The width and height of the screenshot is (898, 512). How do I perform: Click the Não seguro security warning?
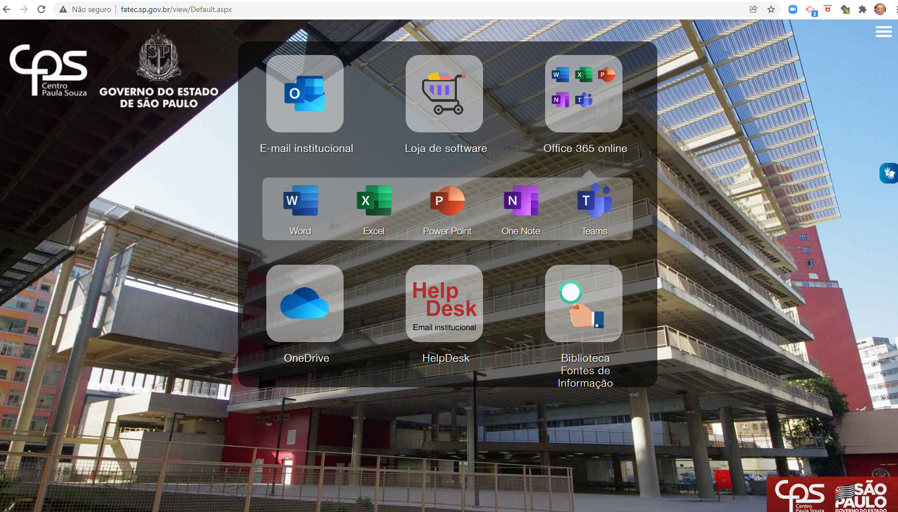pyautogui.click(x=85, y=9)
